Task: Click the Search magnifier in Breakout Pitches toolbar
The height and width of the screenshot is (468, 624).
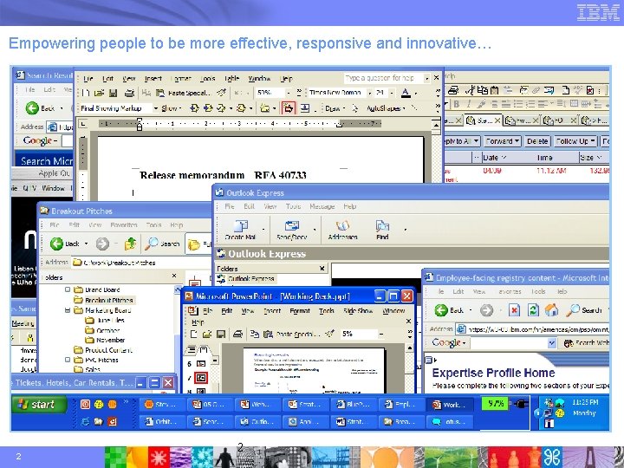Action: tap(151, 244)
